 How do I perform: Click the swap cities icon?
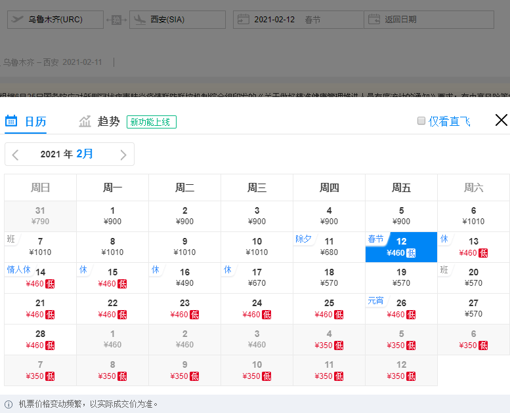pos(116,20)
